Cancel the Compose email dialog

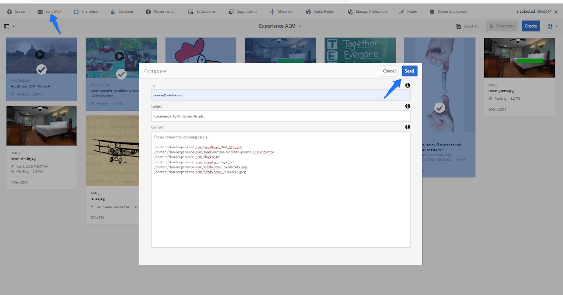tap(389, 71)
